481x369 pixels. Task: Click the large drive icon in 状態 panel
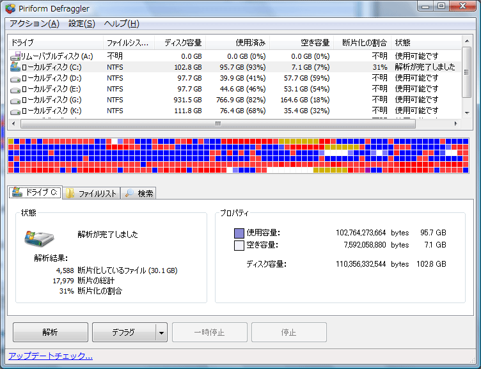(x=38, y=239)
